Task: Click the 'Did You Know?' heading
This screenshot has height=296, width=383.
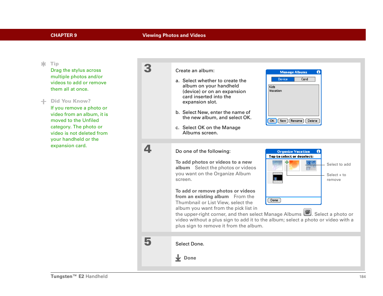Action: [x=71, y=101]
